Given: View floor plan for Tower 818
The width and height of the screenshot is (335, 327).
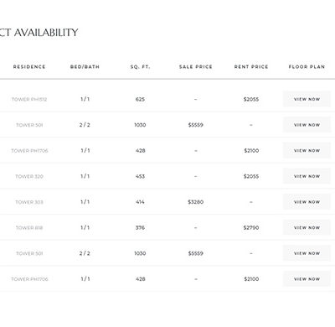Looking at the screenshot, I should point(307,228).
